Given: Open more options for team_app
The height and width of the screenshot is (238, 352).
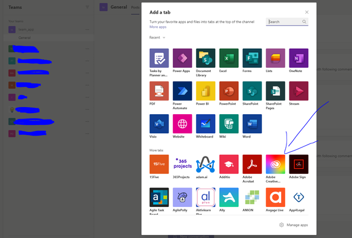Looking at the screenshot, I should point(87,29).
